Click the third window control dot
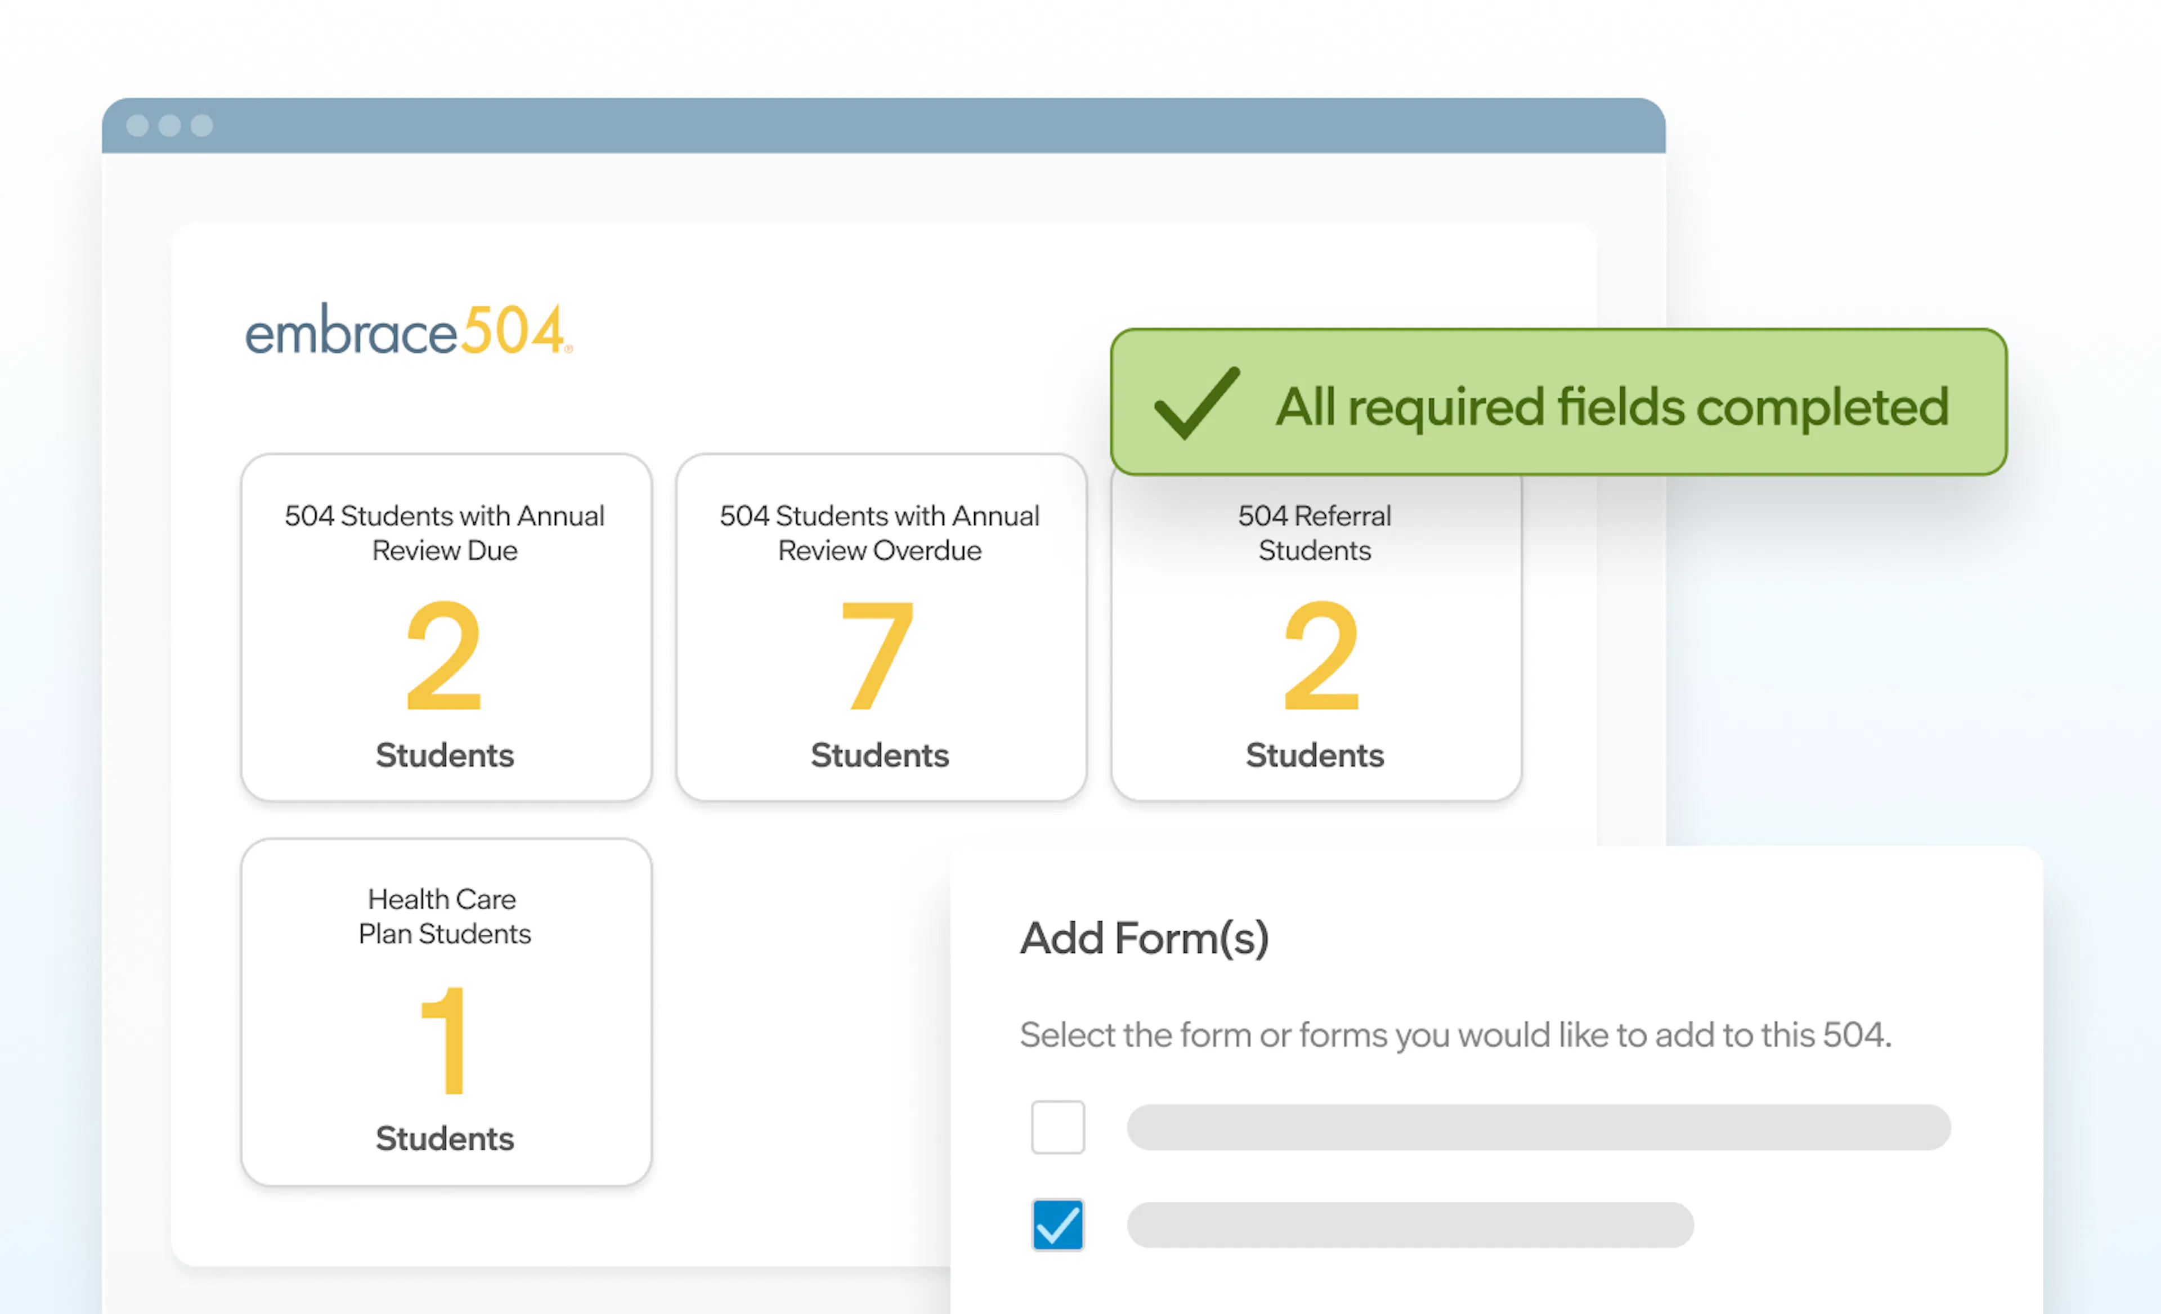The width and height of the screenshot is (2161, 1314). tap(203, 125)
